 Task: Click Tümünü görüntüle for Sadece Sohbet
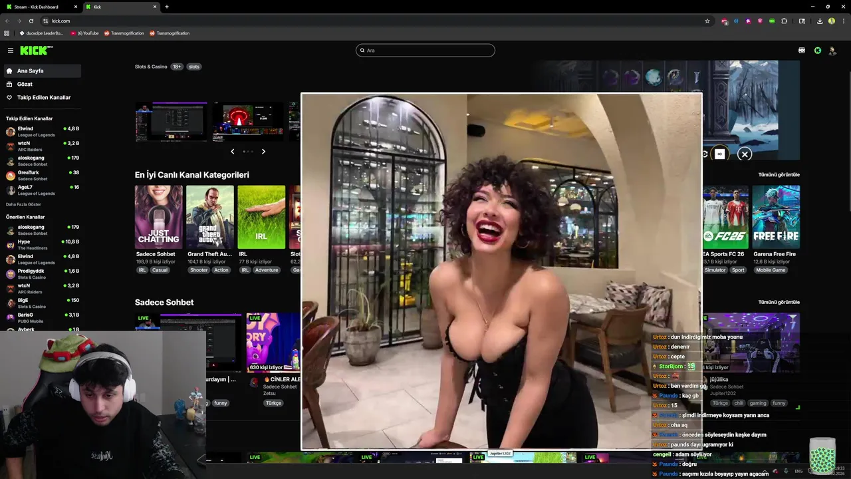[779, 302]
